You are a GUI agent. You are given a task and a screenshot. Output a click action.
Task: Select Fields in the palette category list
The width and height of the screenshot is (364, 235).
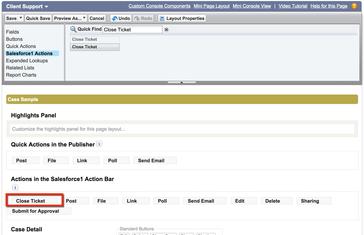point(12,32)
